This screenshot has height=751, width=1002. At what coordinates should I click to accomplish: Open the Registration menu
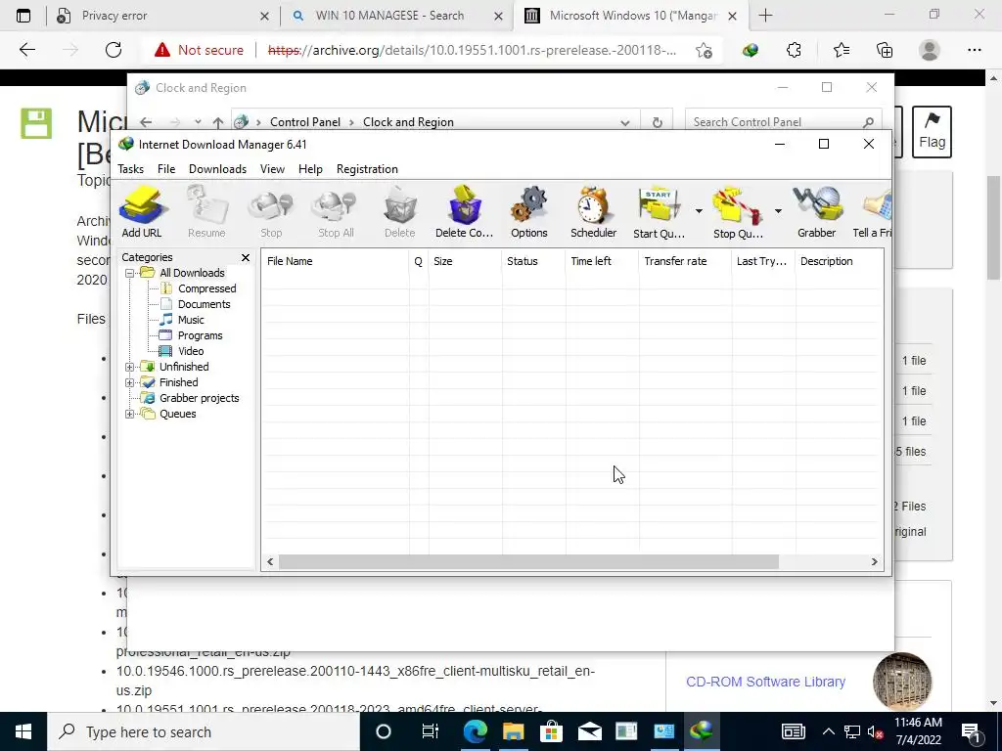367,169
